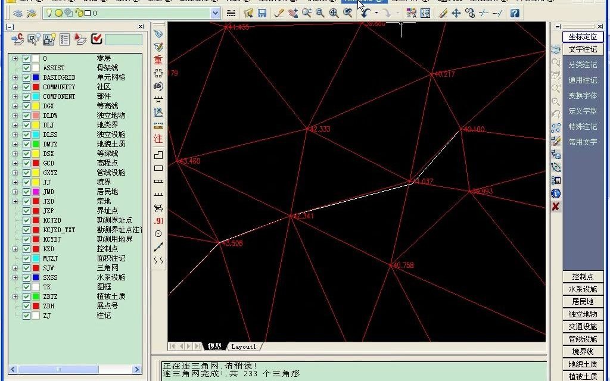Uncheck the SJW 三角网 layer checkbox
Viewport: 610px width, 381px height.
(x=26, y=267)
